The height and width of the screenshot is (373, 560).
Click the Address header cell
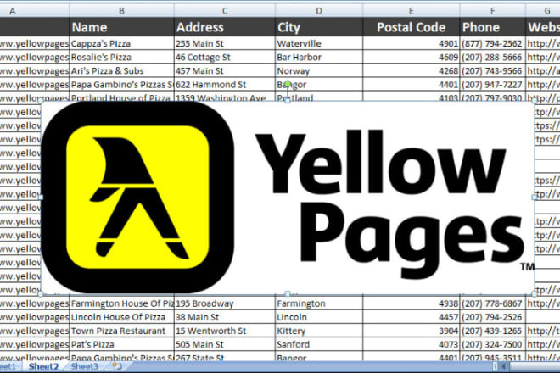(x=225, y=27)
